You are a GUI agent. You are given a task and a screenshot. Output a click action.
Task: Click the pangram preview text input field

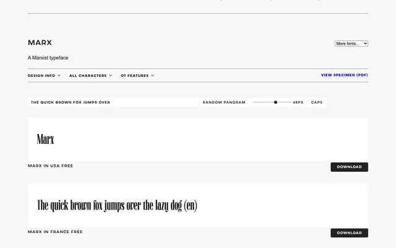[x=113, y=102]
